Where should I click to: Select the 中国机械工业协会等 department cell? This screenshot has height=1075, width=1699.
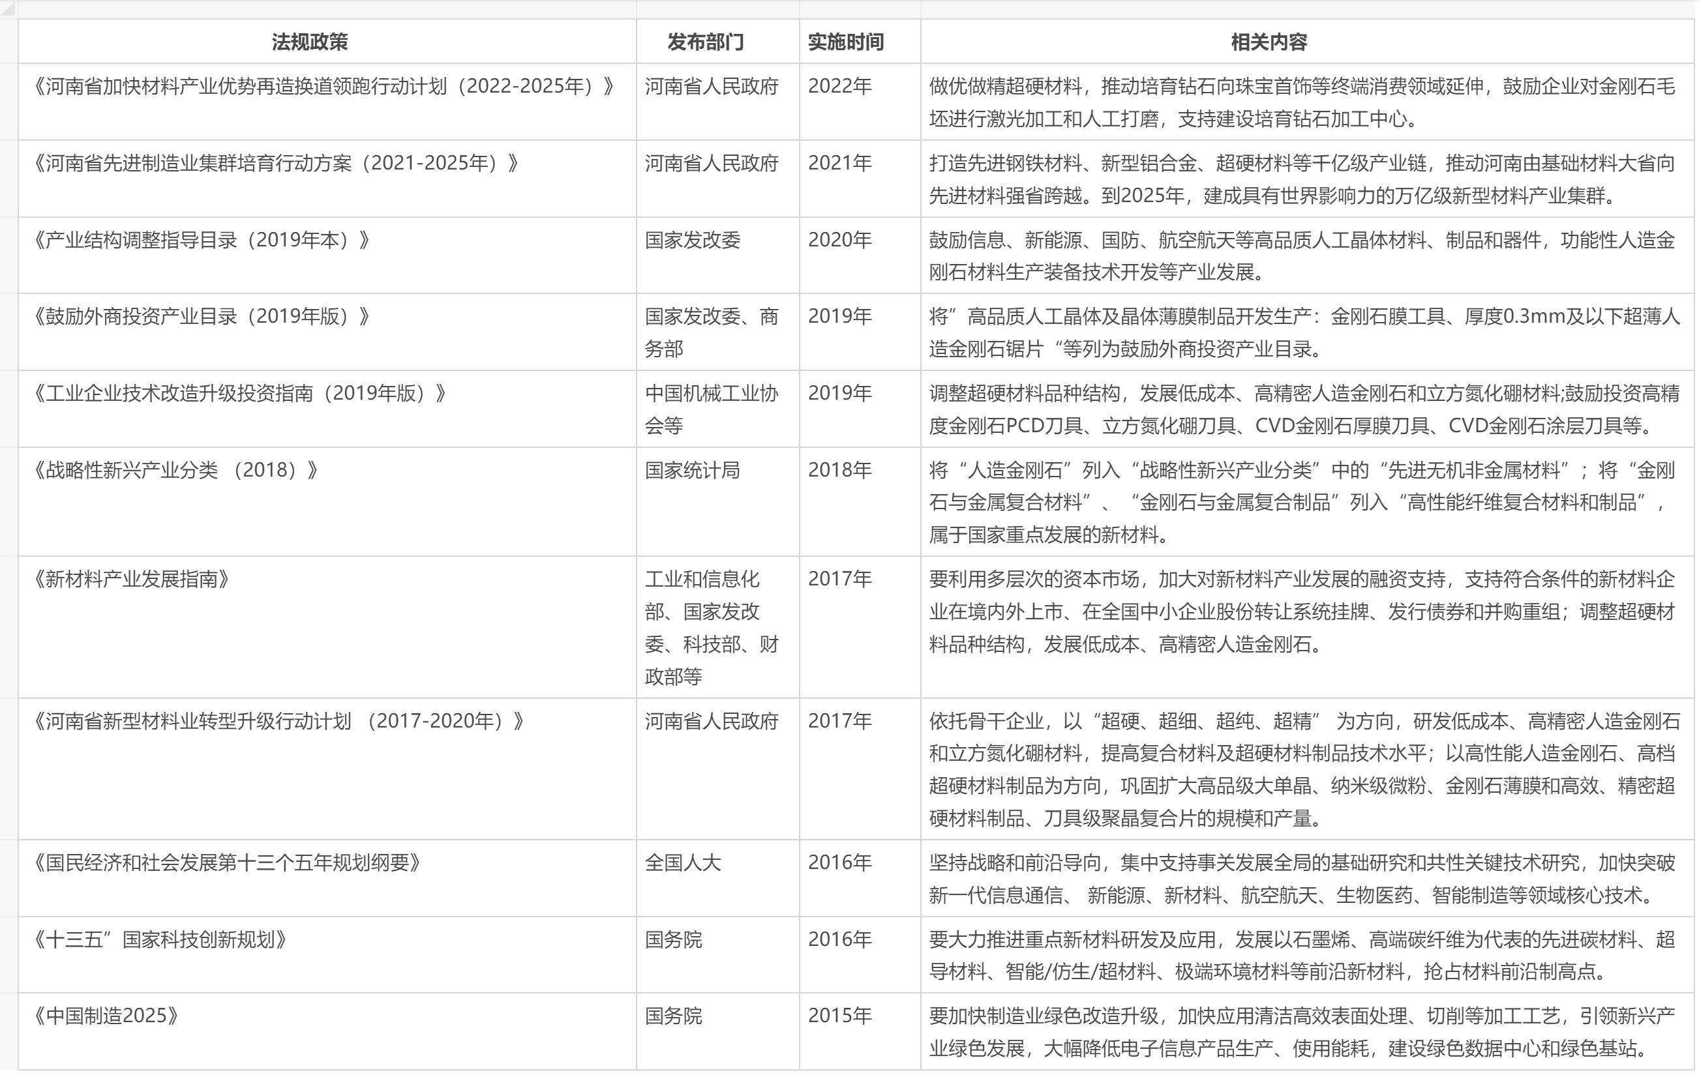click(718, 409)
